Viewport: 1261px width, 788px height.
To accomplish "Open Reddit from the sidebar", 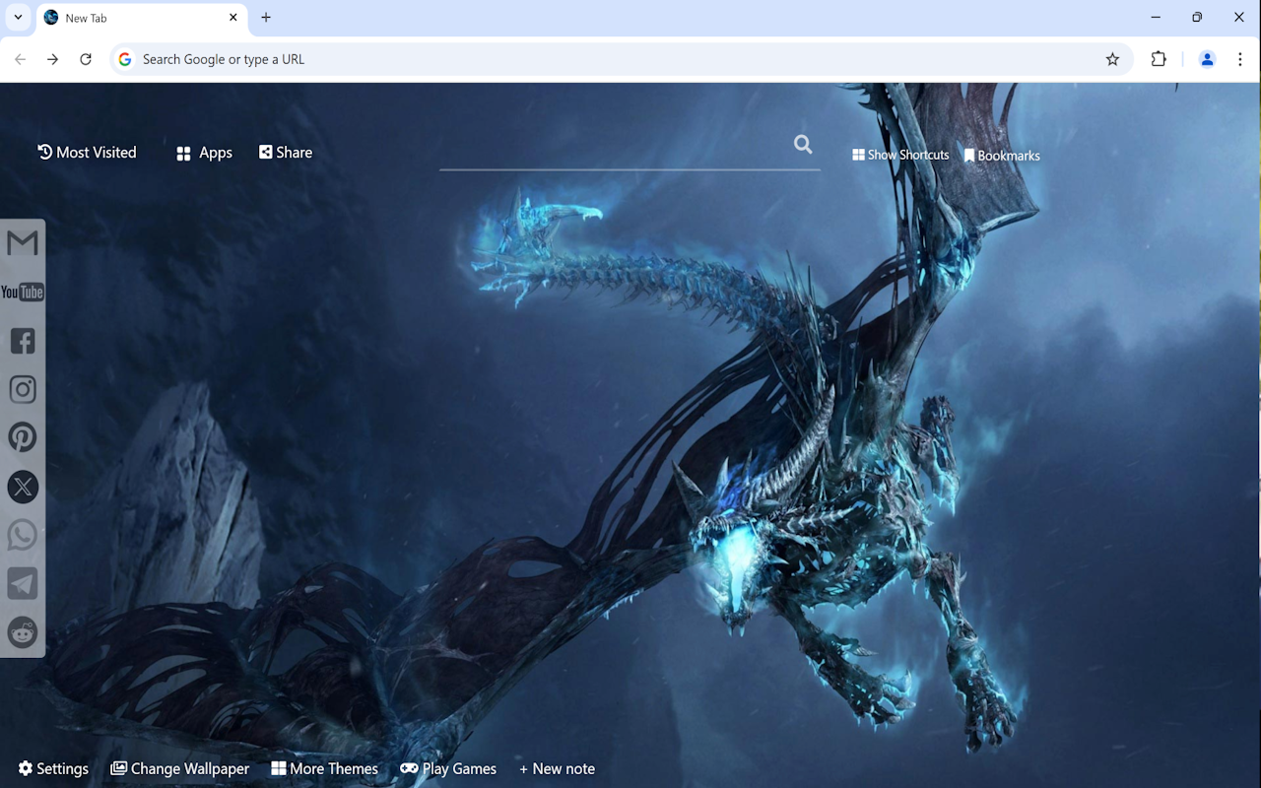I will (22, 632).
